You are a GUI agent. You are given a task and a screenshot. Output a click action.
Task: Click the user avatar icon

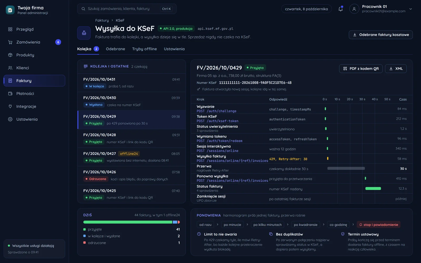click(354, 9)
